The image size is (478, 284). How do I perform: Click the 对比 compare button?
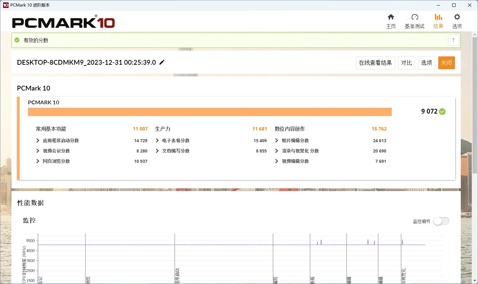tap(407, 63)
